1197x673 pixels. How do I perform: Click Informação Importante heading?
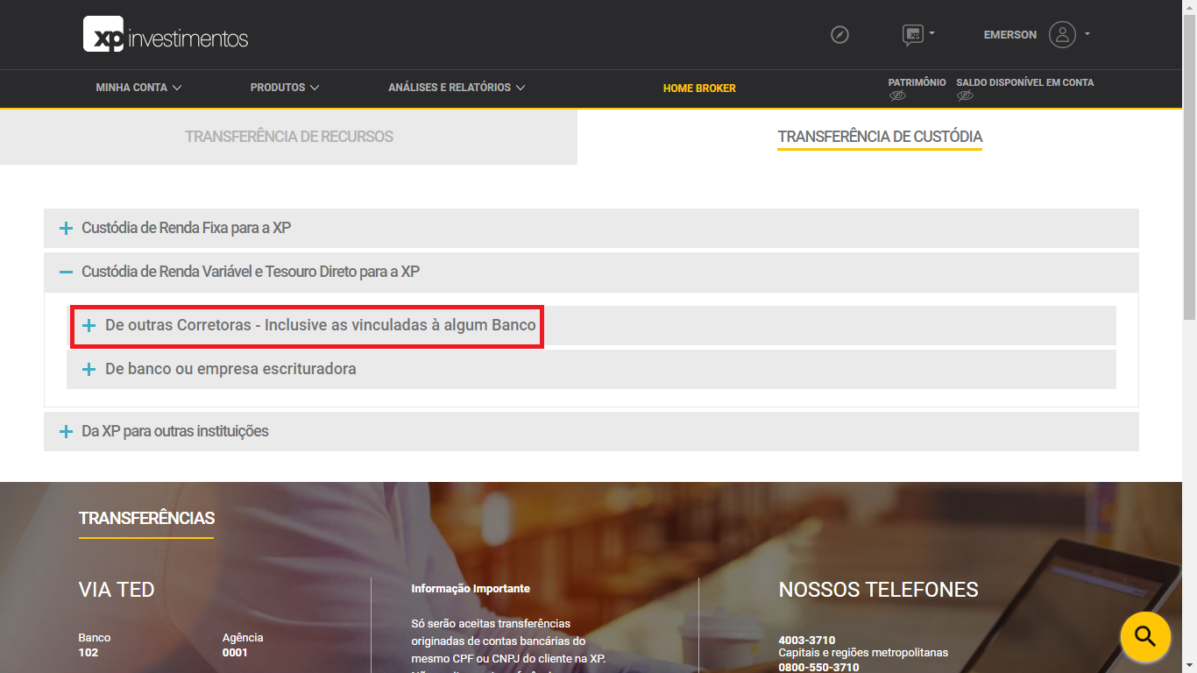pos(471,588)
